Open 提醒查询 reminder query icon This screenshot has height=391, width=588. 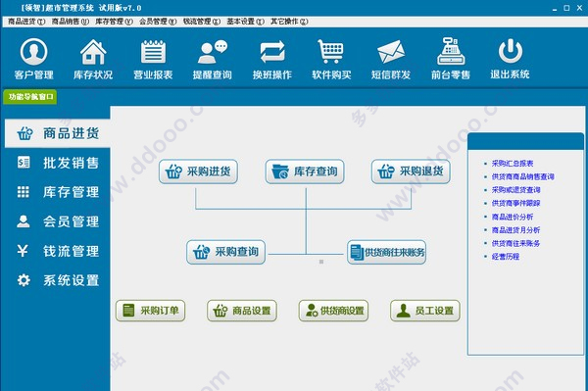pos(213,52)
